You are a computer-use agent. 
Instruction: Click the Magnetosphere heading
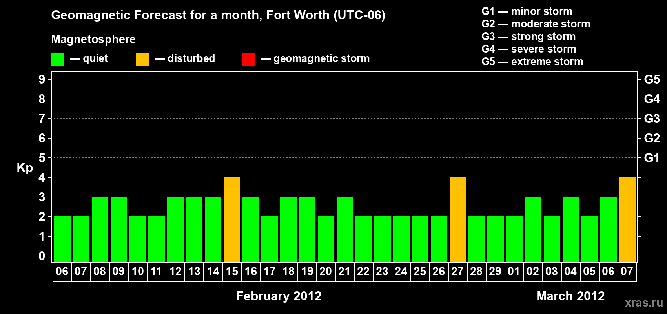pos(93,39)
